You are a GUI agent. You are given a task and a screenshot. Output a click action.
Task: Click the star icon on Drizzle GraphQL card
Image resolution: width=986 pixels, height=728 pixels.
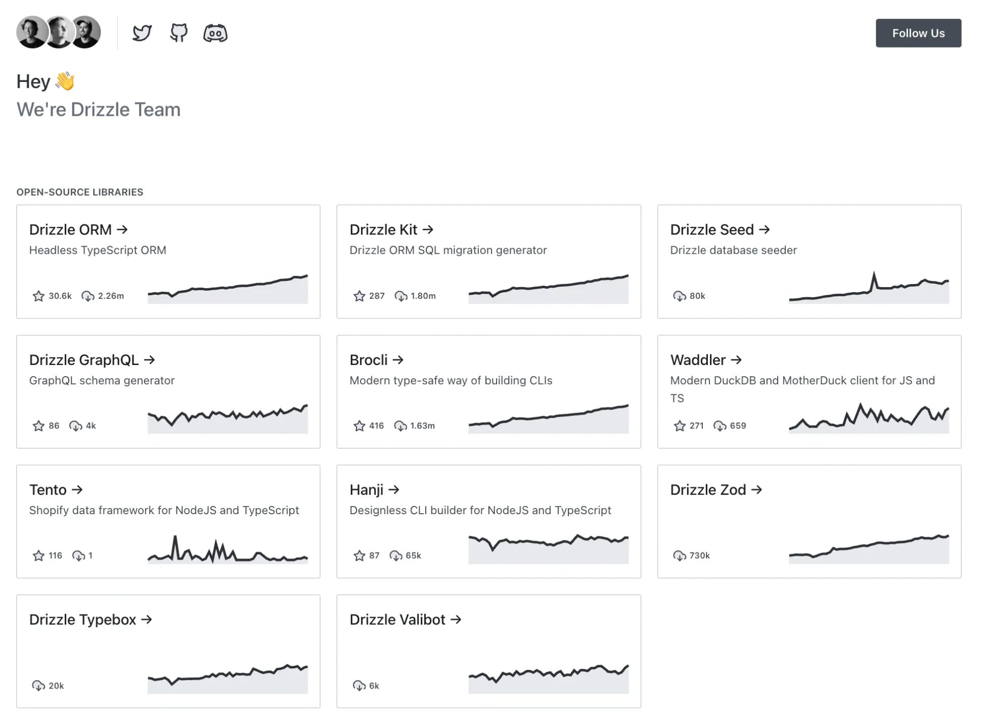[38, 426]
